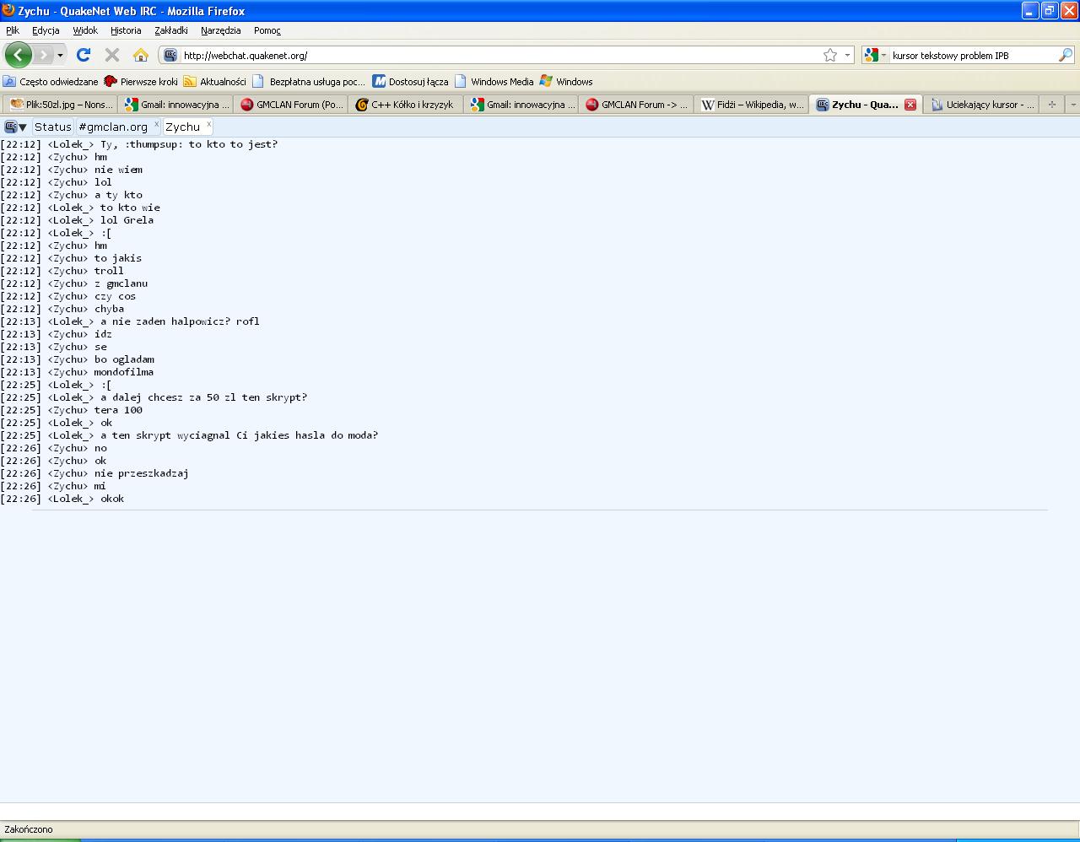Switch to the Status tab
The image size is (1080, 842).
[x=52, y=127]
